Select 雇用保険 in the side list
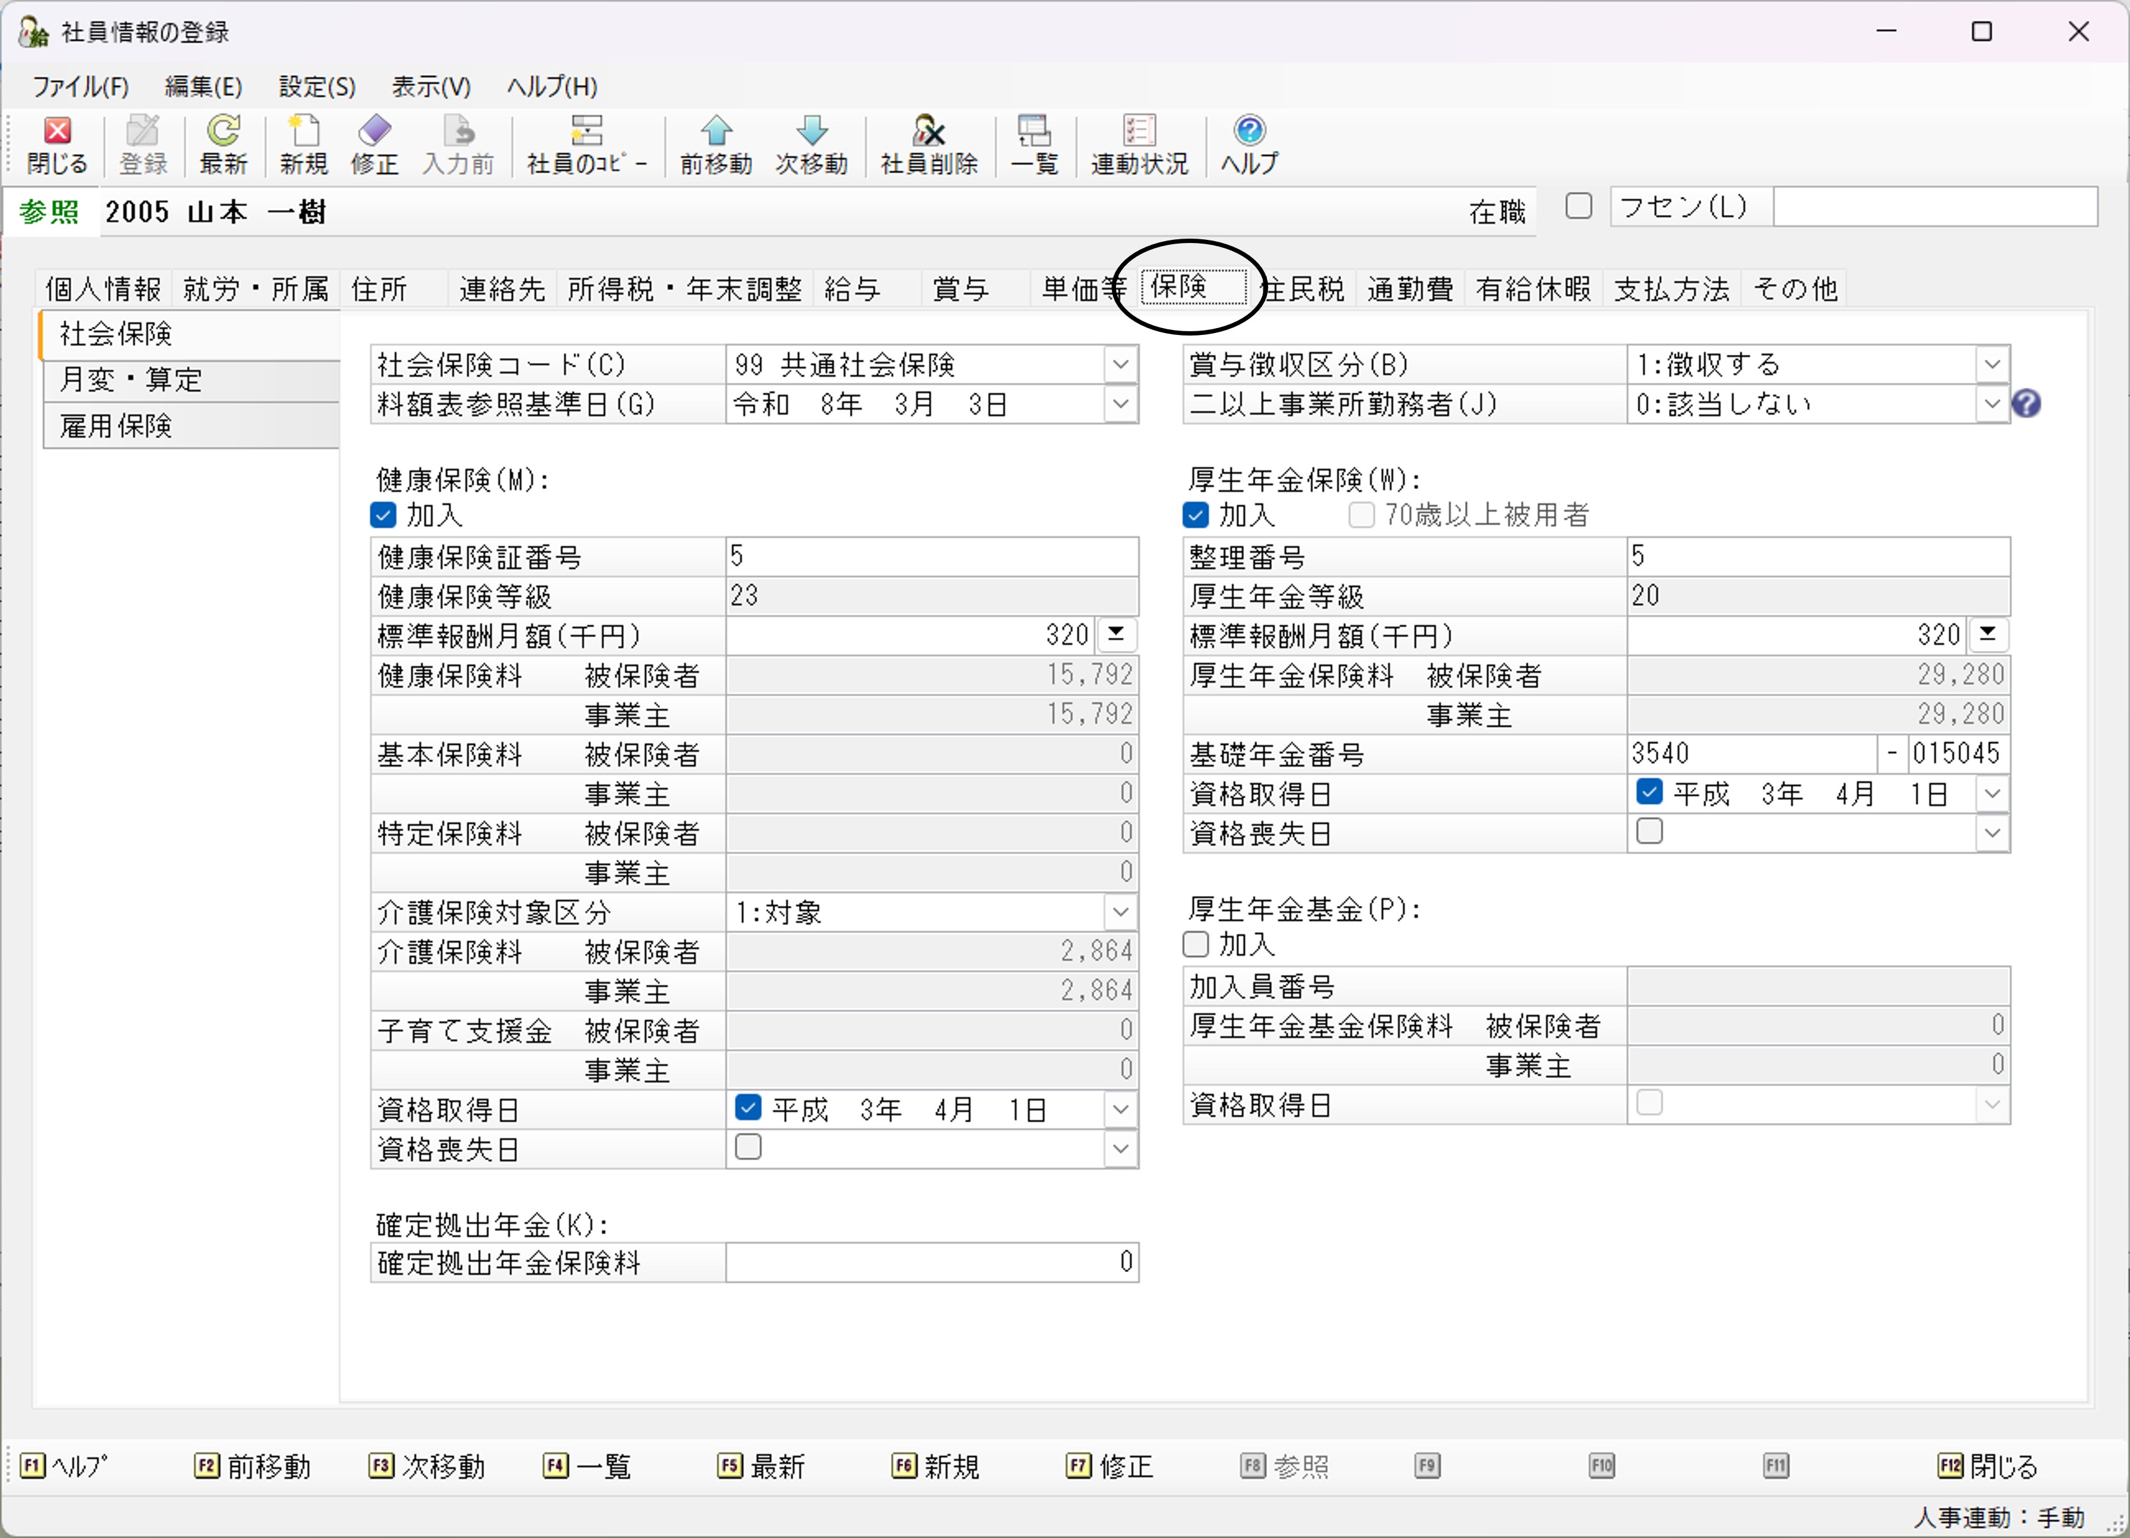 [116, 426]
